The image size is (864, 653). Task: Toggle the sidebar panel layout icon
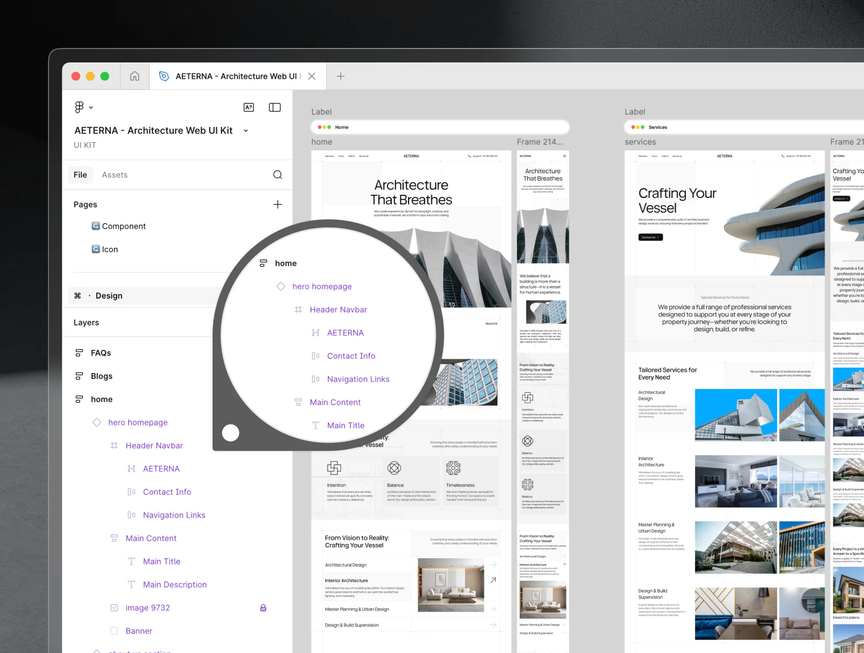(275, 107)
